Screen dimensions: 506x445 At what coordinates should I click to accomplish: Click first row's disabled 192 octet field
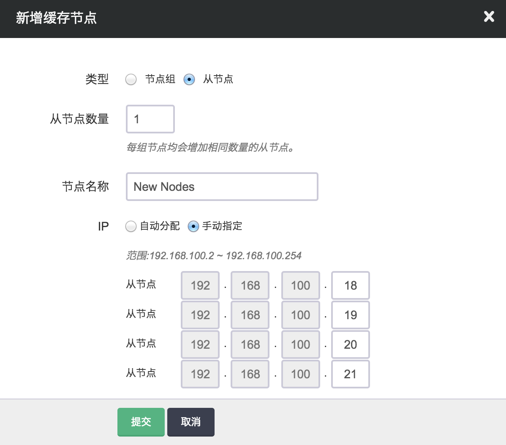(x=200, y=285)
